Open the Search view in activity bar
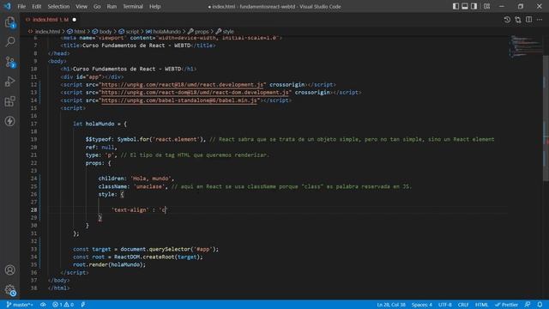This screenshot has height=309, width=549. [x=9, y=42]
